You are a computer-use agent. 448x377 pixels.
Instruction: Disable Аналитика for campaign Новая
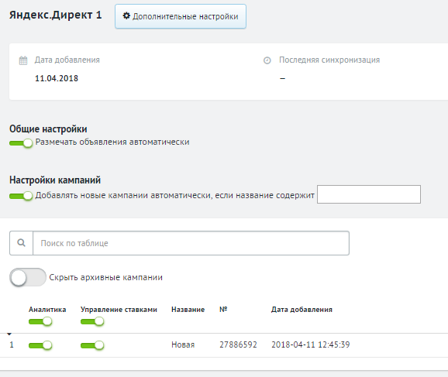[40, 345]
